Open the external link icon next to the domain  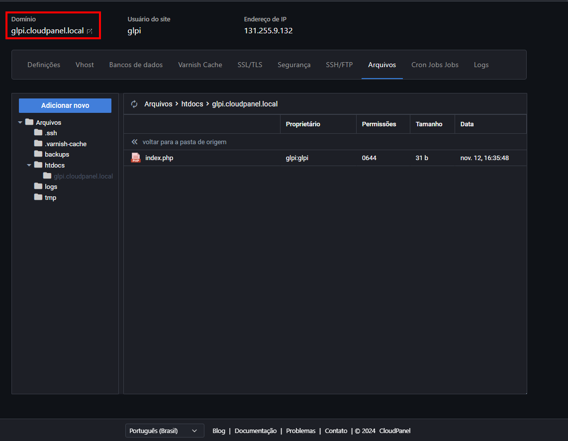point(90,31)
